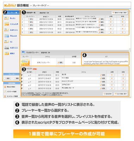Edit title of playlist item 2007/07/12 09:50:03

(x=103, y=75)
